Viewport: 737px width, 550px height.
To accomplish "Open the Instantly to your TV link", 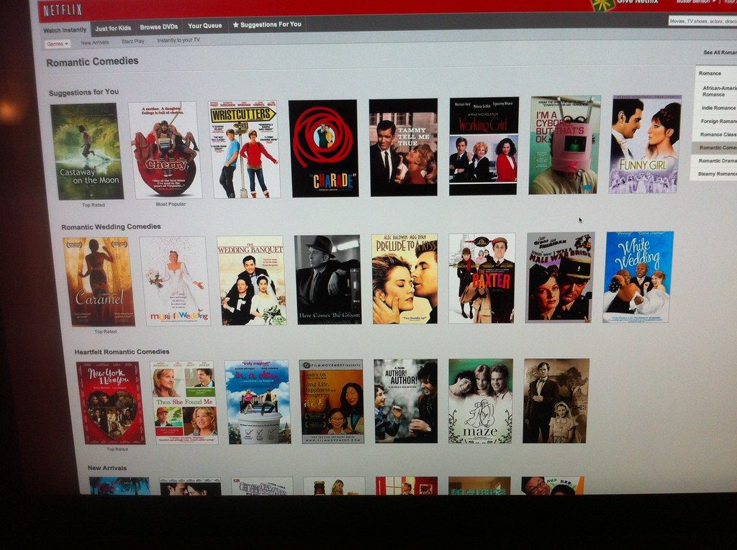I will (178, 40).
